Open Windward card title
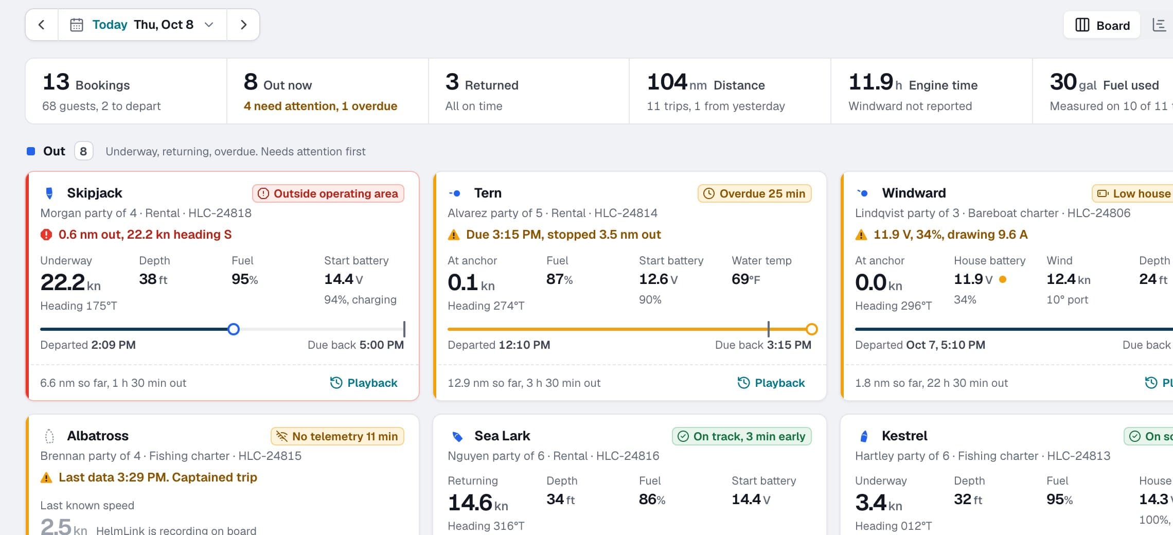The width and height of the screenshot is (1173, 535). coord(914,193)
